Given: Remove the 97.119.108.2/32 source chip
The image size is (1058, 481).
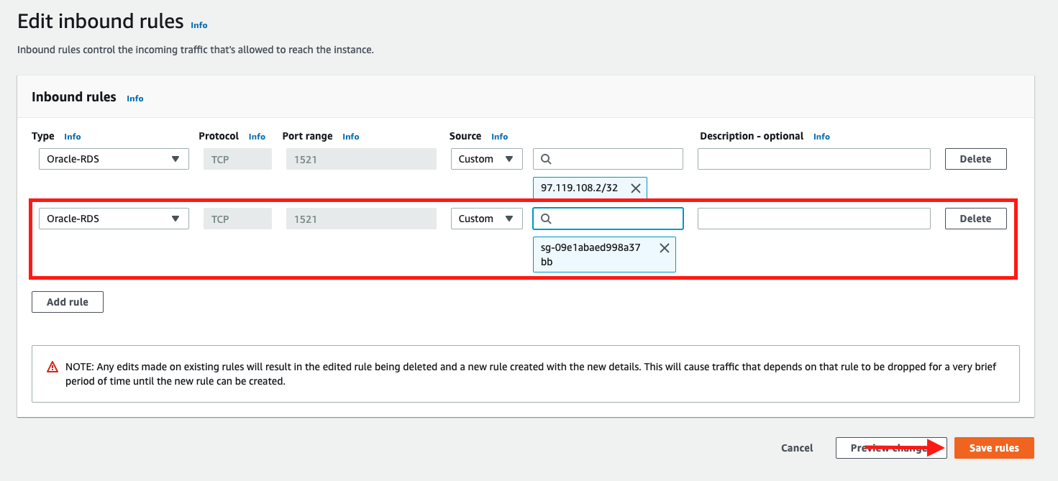Looking at the screenshot, I should pyautogui.click(x=635, y=188).
